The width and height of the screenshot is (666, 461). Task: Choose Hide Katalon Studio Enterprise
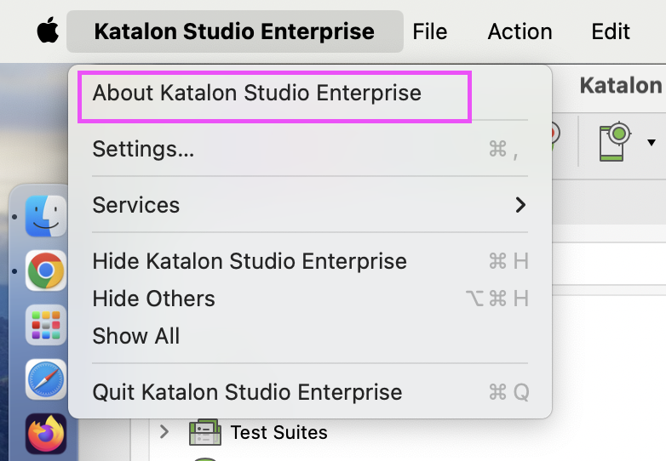(x=250, y=261)
